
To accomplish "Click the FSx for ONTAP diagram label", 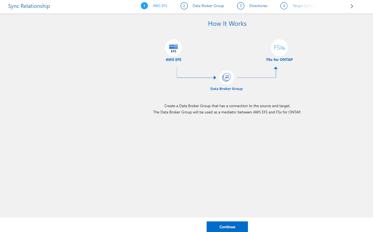I will click(279, 60).
